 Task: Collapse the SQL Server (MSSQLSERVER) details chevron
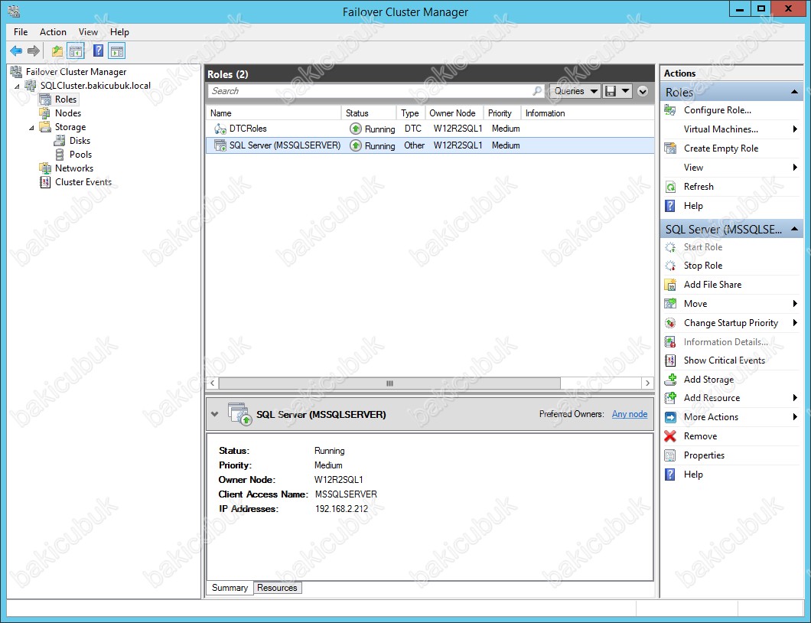click(x=215, y=414)
